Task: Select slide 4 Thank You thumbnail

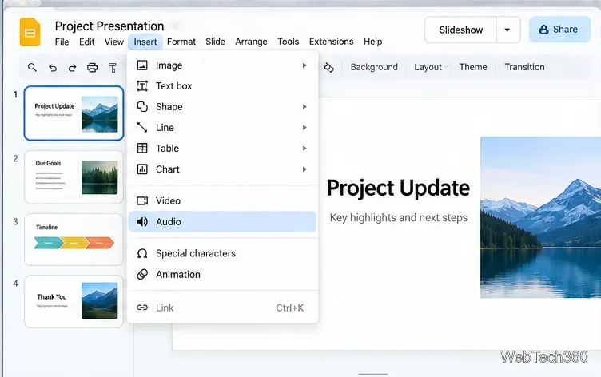Action: point(74,301)
